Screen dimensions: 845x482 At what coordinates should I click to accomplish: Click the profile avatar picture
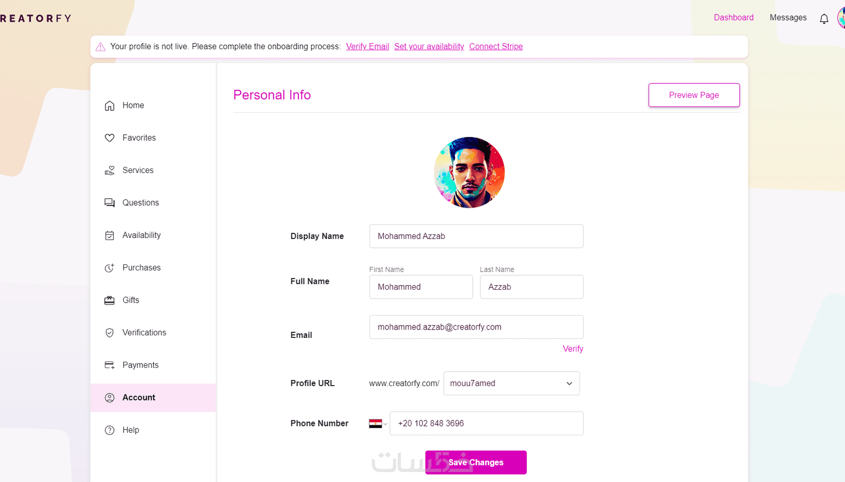pyautogui.click(x=469, y=172)
